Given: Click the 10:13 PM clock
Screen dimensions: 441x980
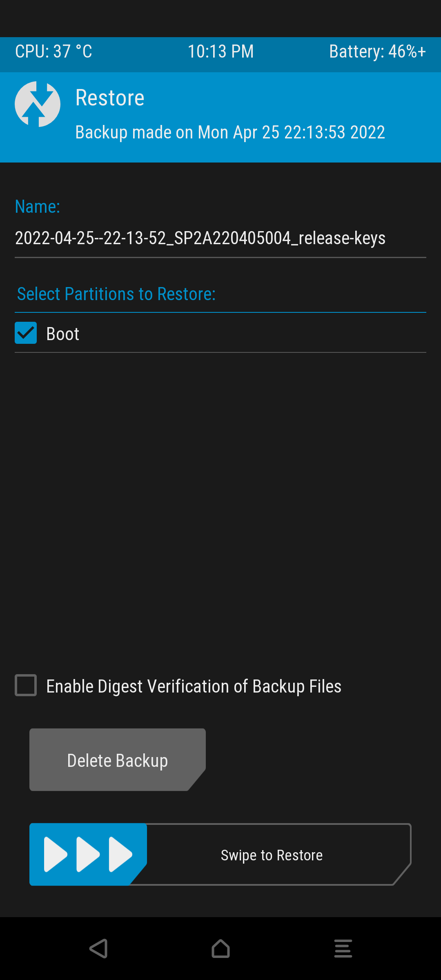Looking at the screenshot, I should tap(220, 52).
